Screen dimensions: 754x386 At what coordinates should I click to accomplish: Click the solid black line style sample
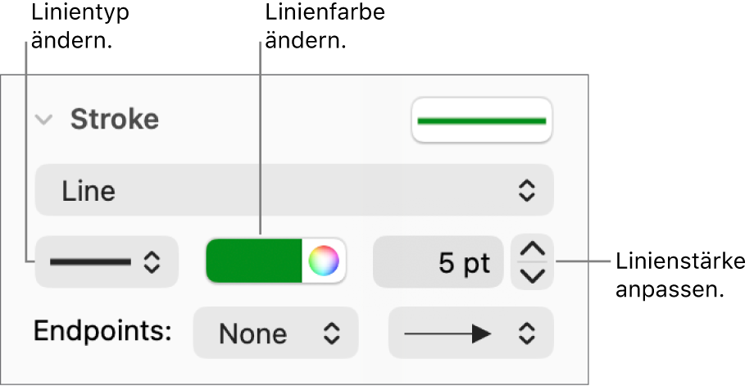pos(90,262)
